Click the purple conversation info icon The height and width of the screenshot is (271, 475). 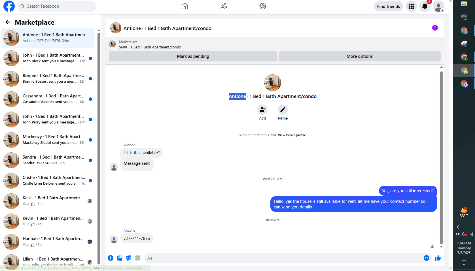(435, 28)
